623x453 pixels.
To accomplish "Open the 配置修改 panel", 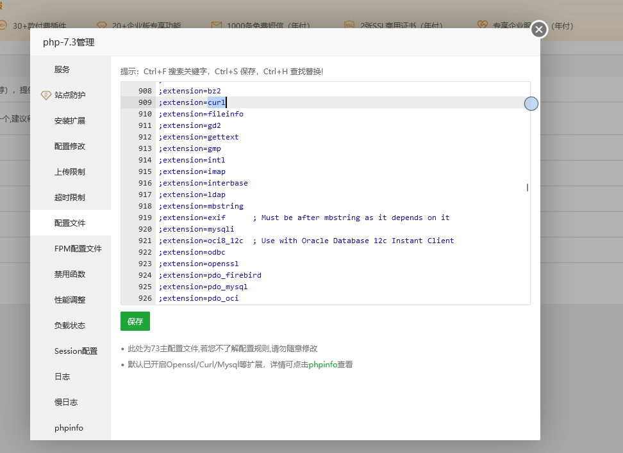I will [69, 146].
